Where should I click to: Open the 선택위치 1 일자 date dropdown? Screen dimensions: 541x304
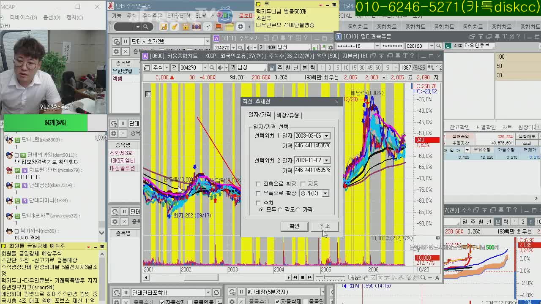(x=326, y=136)
